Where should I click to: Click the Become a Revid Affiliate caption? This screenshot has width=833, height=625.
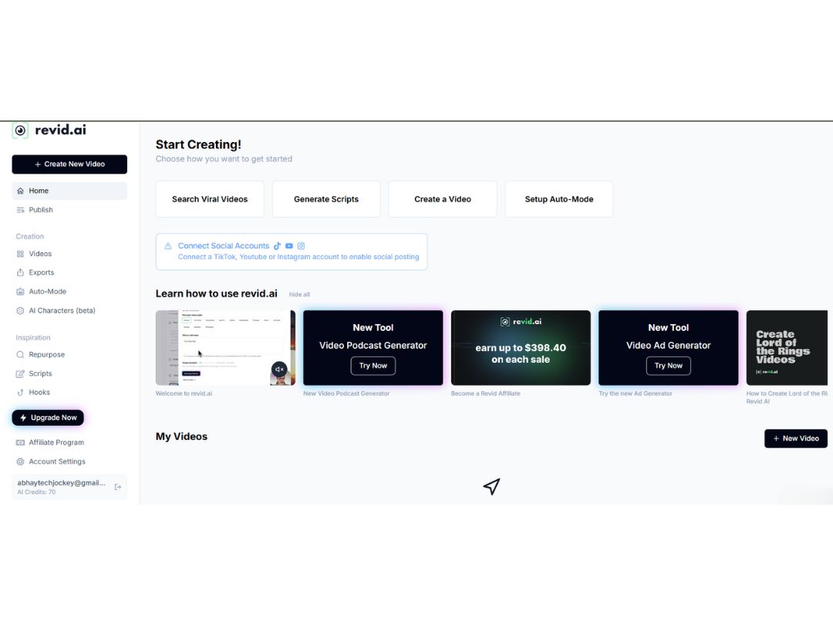click(486, 394)
